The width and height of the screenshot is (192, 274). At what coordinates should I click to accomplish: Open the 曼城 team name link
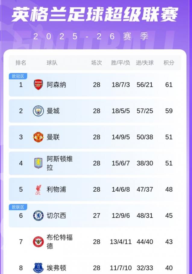(53, 111)
